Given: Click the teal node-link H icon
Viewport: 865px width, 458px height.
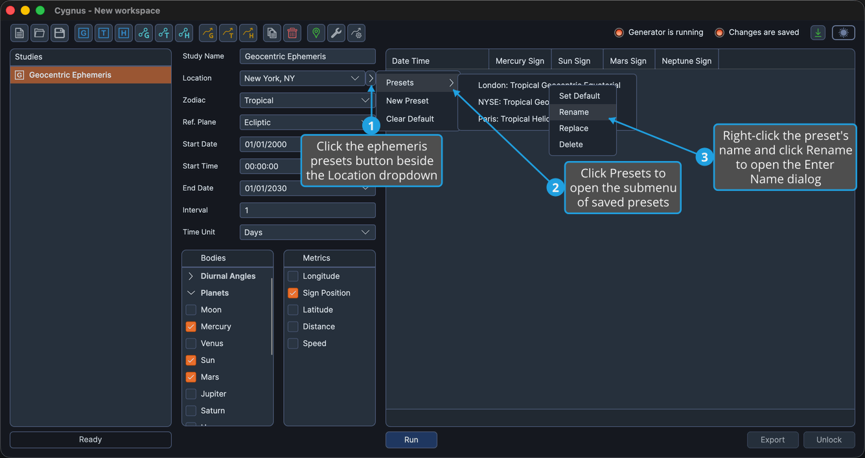Looking at the screenshot, I should coord(184,33).
